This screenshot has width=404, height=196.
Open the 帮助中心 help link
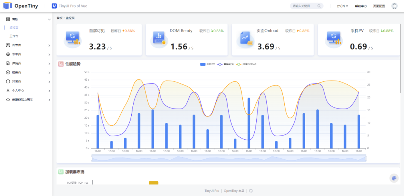361,6
